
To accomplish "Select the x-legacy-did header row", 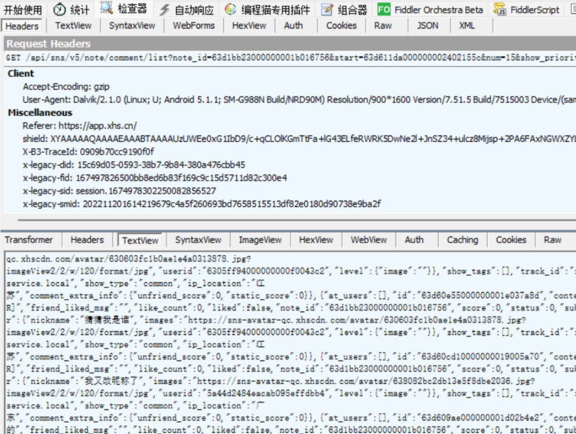I will pos(134,165).
